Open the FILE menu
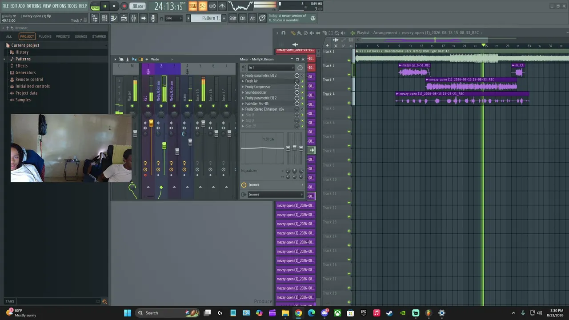The image size is (569, 320). [x=5, y=6]
